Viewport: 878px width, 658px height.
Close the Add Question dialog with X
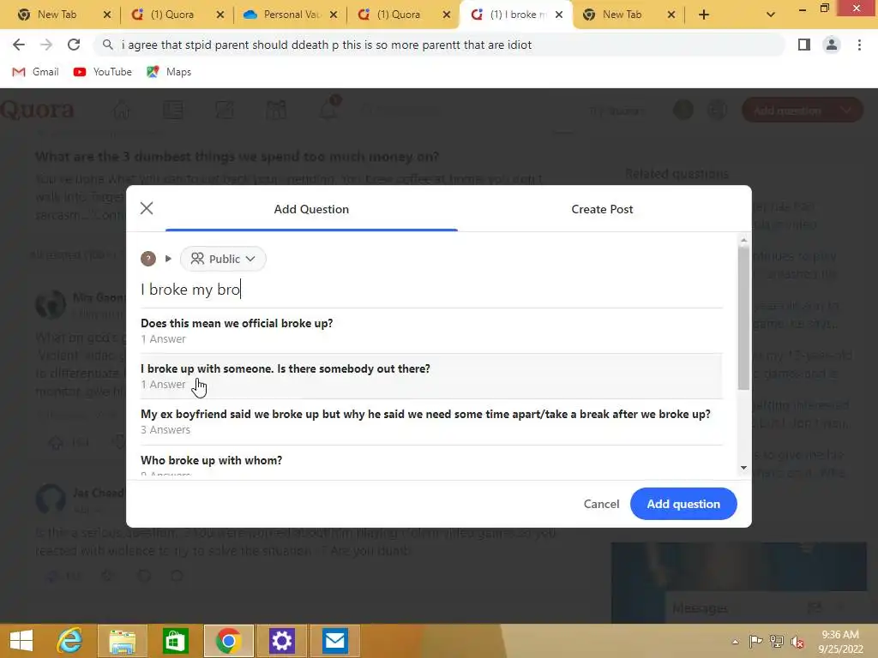[147, 209]
